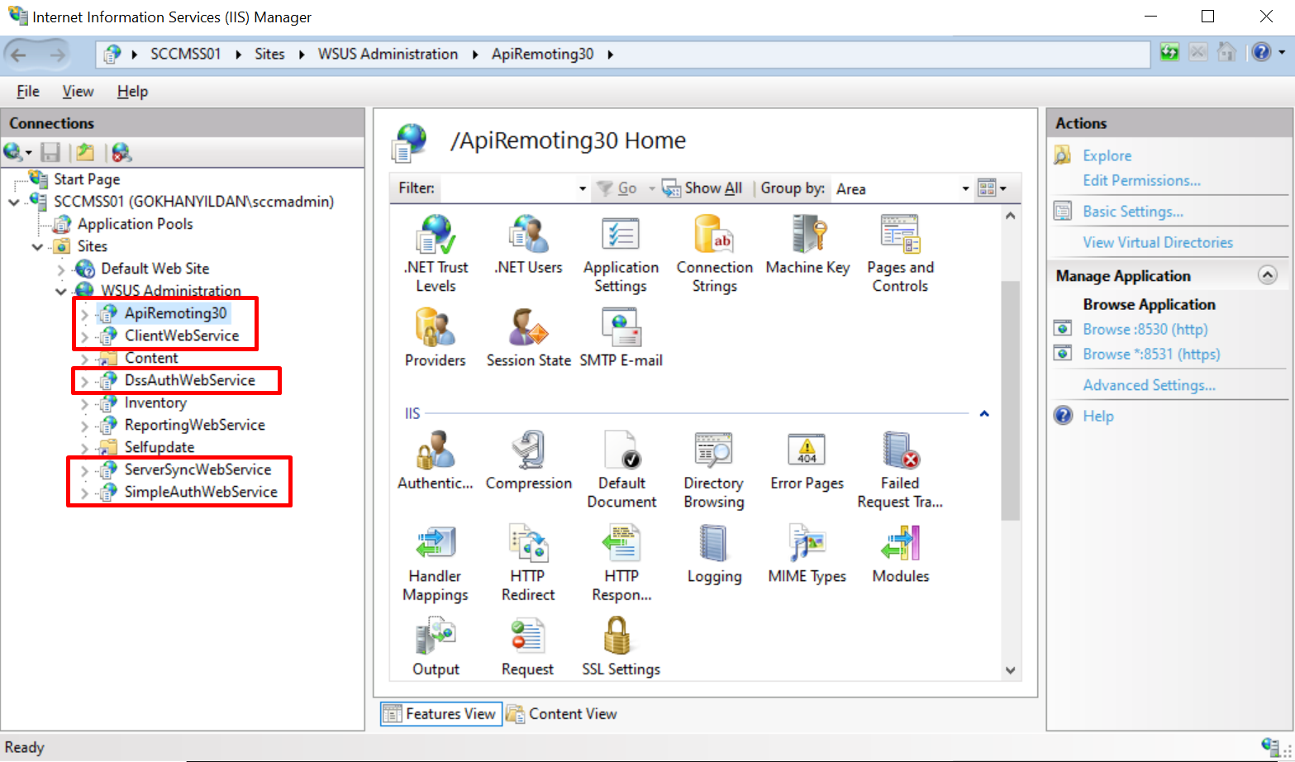This screenshot has width=1295, height=762.
Task: Click the Filter text input field
Action: tap(507, 188)
